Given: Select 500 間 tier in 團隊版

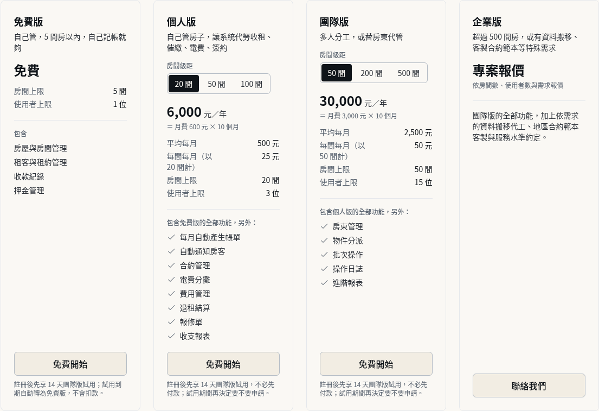Looking at the screenshot, I should click(x=408, y=73).
